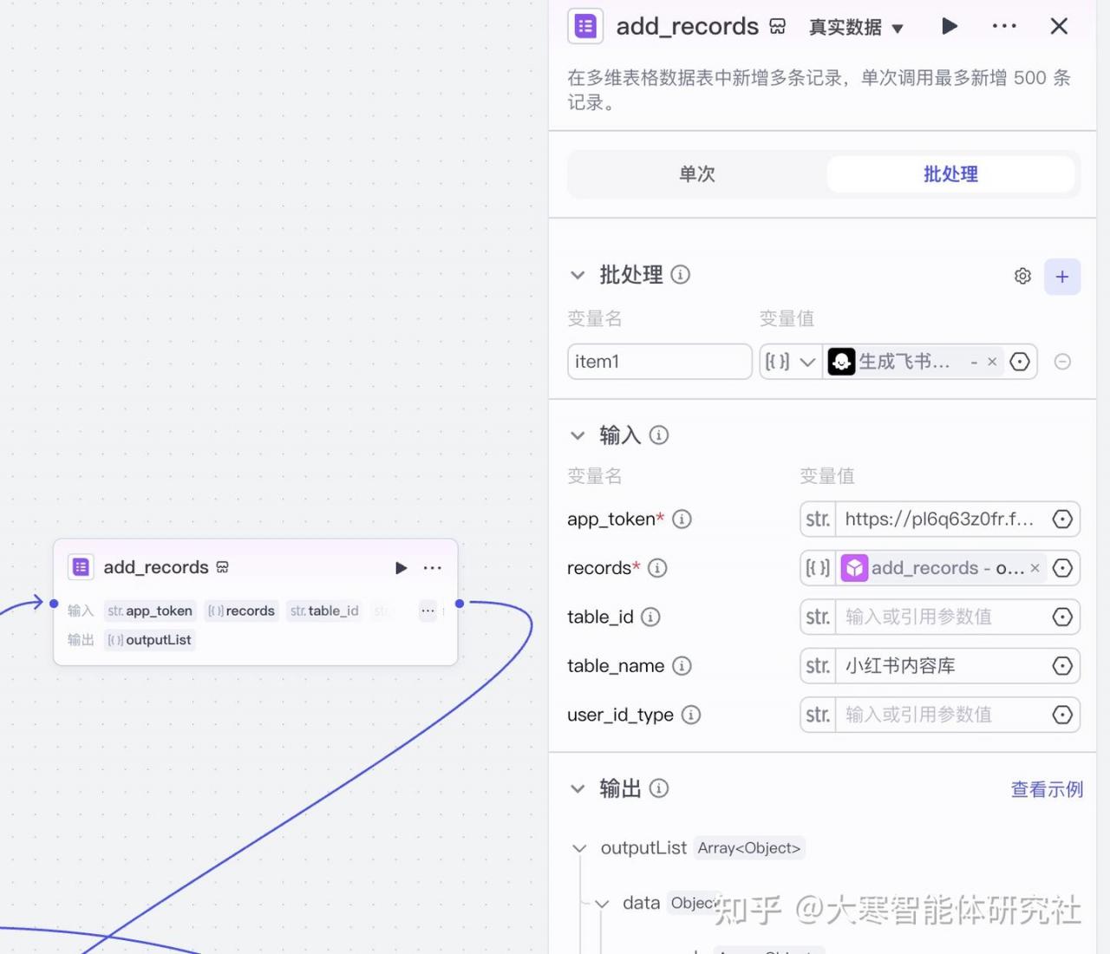The height and width of the screenshot is (954, 1110).
Task: Open variable picker for records
Action: [1062, 568]
